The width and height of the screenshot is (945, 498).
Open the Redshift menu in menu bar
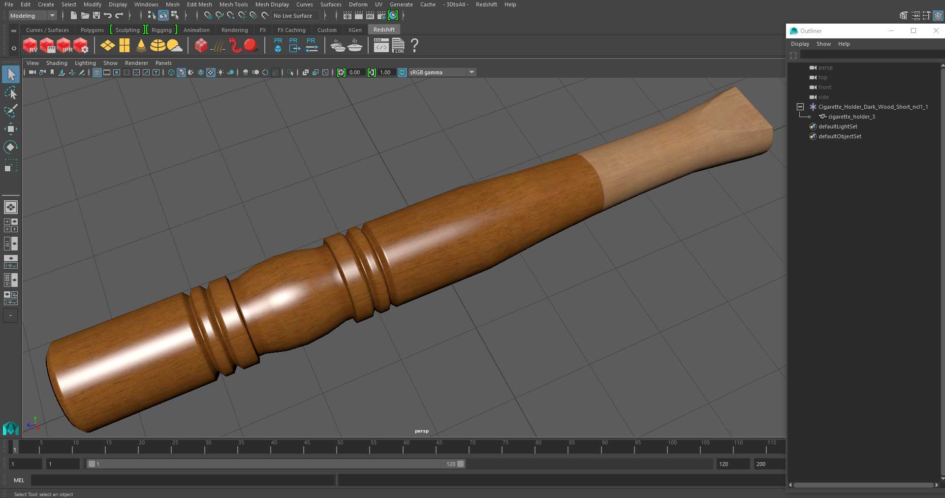(486, 4)
